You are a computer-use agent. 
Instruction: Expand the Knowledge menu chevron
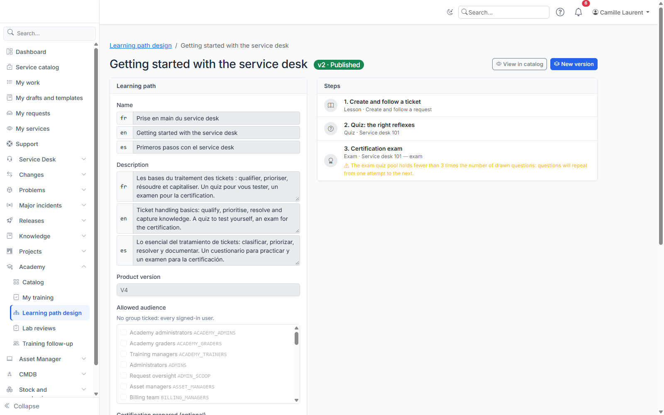[84, 236]
